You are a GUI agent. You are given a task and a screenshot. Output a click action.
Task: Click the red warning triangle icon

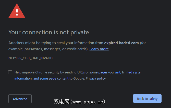17,11
